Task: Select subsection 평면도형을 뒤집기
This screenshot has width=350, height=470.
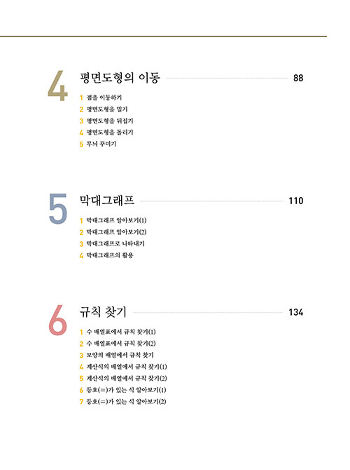Action: point(110,121)
